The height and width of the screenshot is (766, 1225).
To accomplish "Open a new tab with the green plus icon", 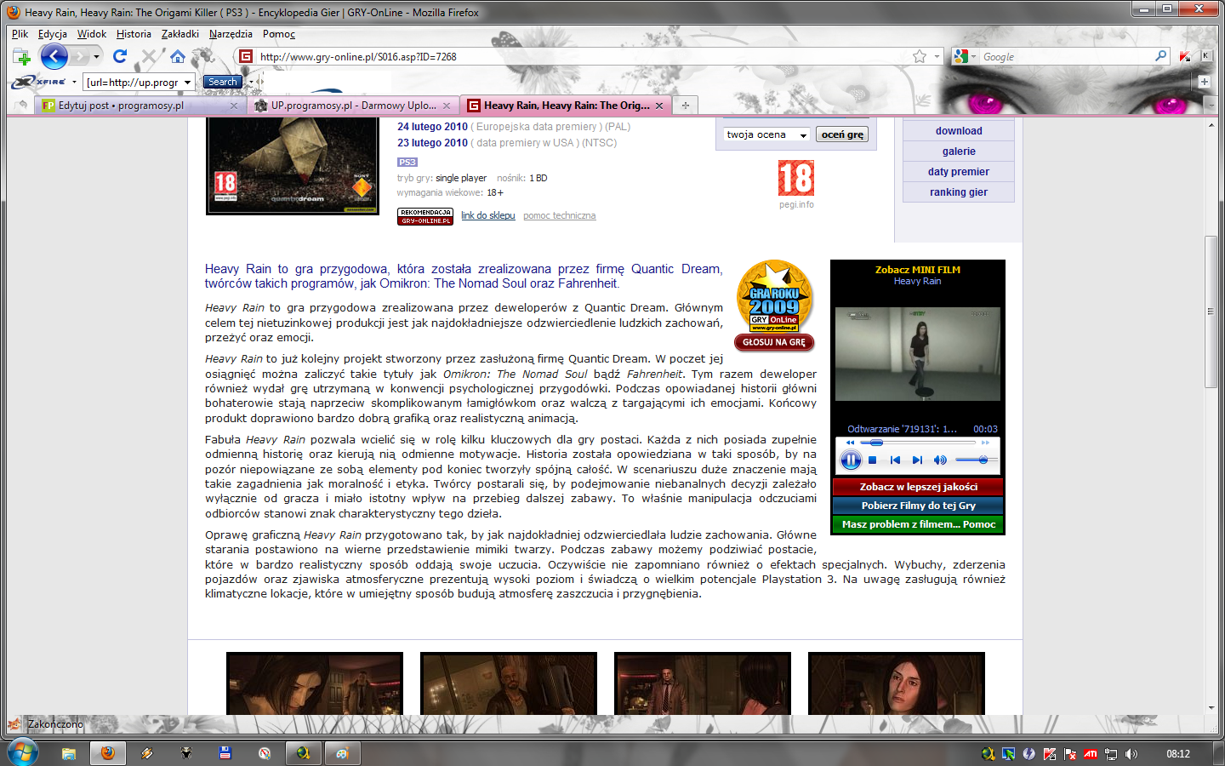I will [22, 57].
